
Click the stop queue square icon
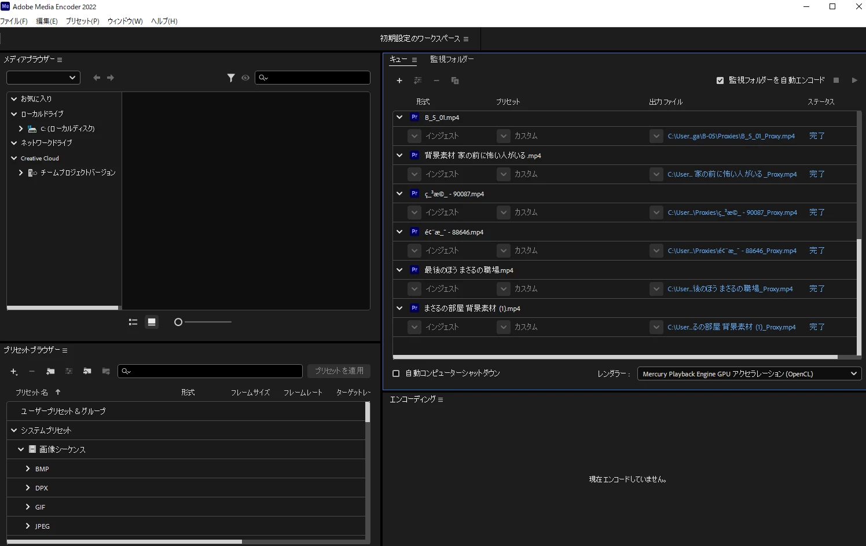point(836,80)
